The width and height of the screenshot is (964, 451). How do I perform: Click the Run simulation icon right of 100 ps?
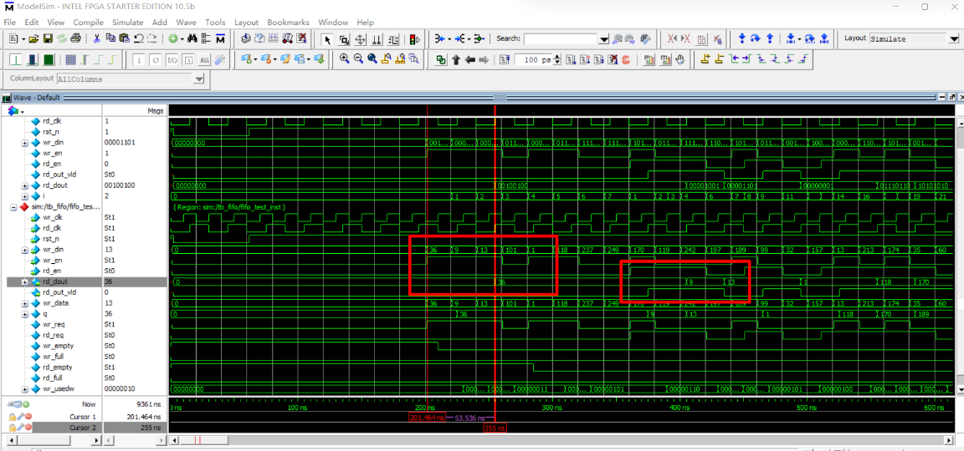[x=570, y=59]
